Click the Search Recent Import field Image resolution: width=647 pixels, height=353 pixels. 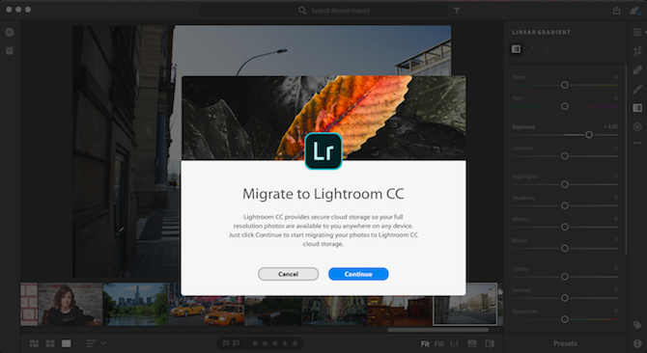pos(323,11)
